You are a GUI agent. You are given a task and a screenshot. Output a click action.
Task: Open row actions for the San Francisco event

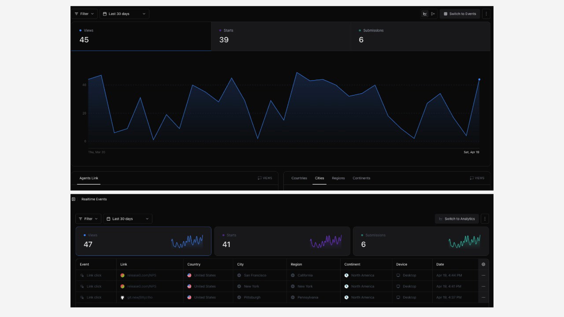pos(483,275)
